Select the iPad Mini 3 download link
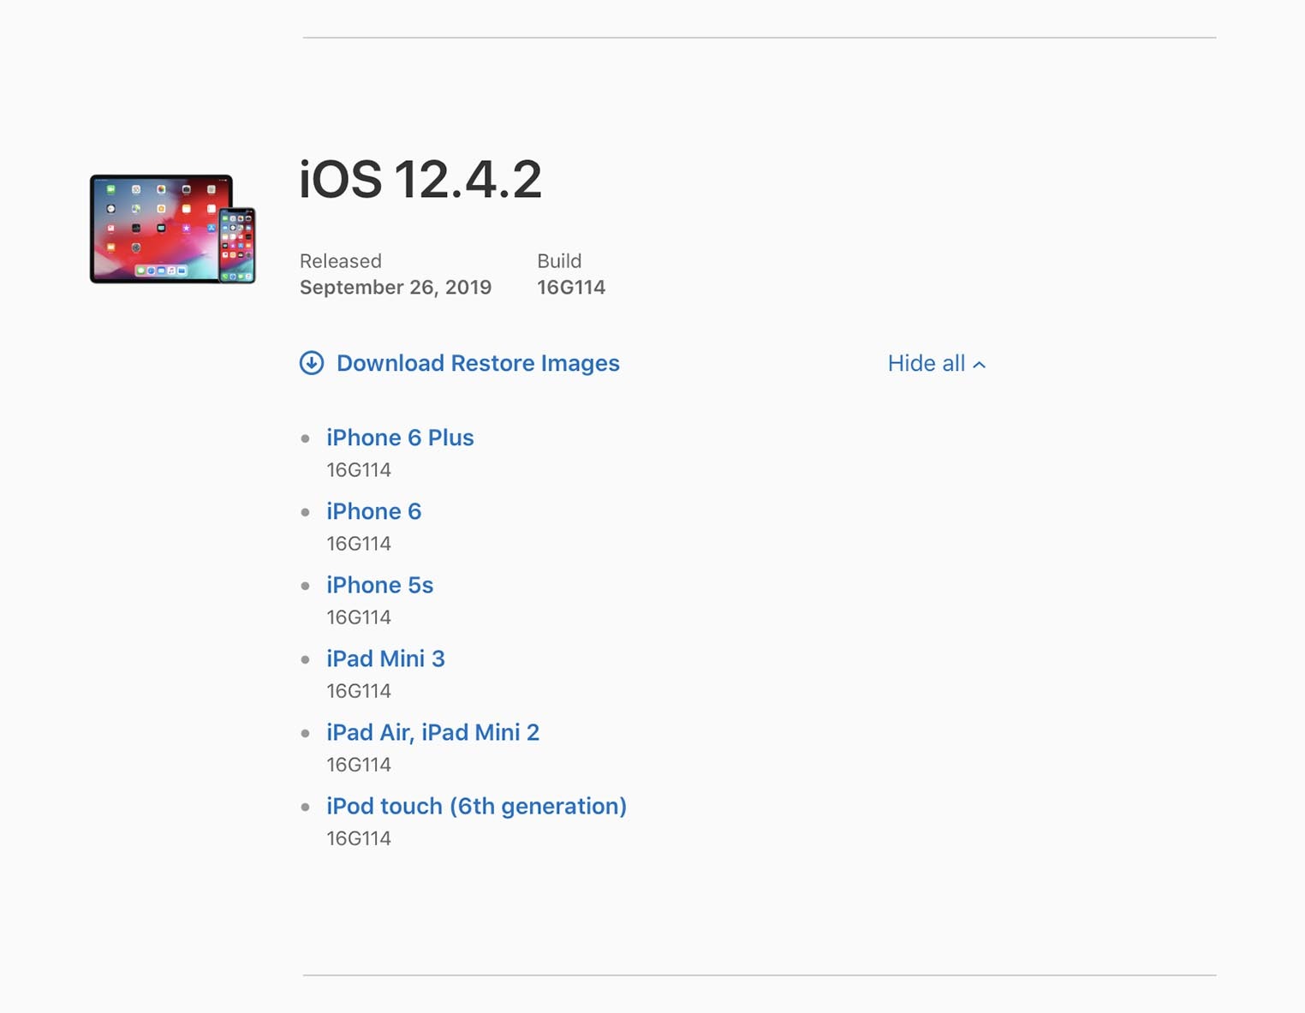The width and height of the screenshot is (1305, 1013). click(385, 659)
